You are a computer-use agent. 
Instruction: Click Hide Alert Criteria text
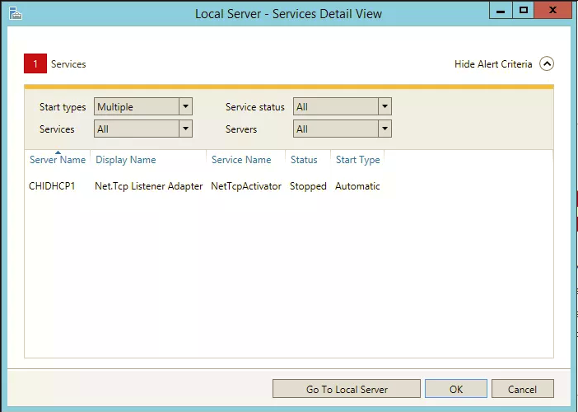tap(493, 64)
